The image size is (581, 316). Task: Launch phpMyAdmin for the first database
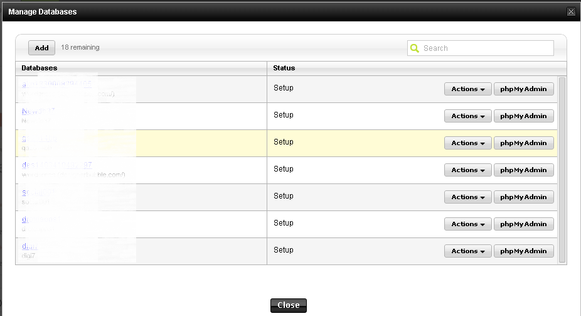coord(524,89)
